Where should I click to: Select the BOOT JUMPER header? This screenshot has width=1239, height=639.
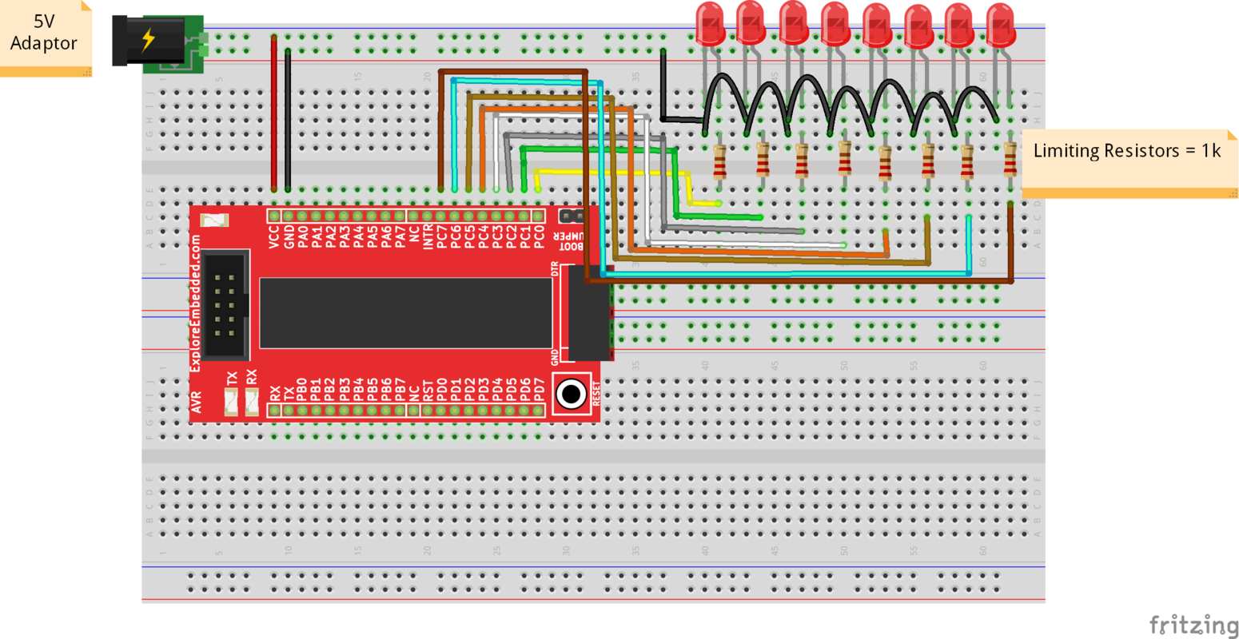[571, 216]
